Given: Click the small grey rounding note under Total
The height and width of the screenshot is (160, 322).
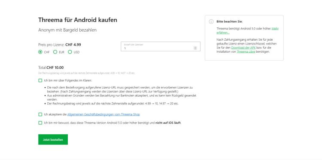Looking at the screenshot, I should pyautogui.click(x=86, y=73).
